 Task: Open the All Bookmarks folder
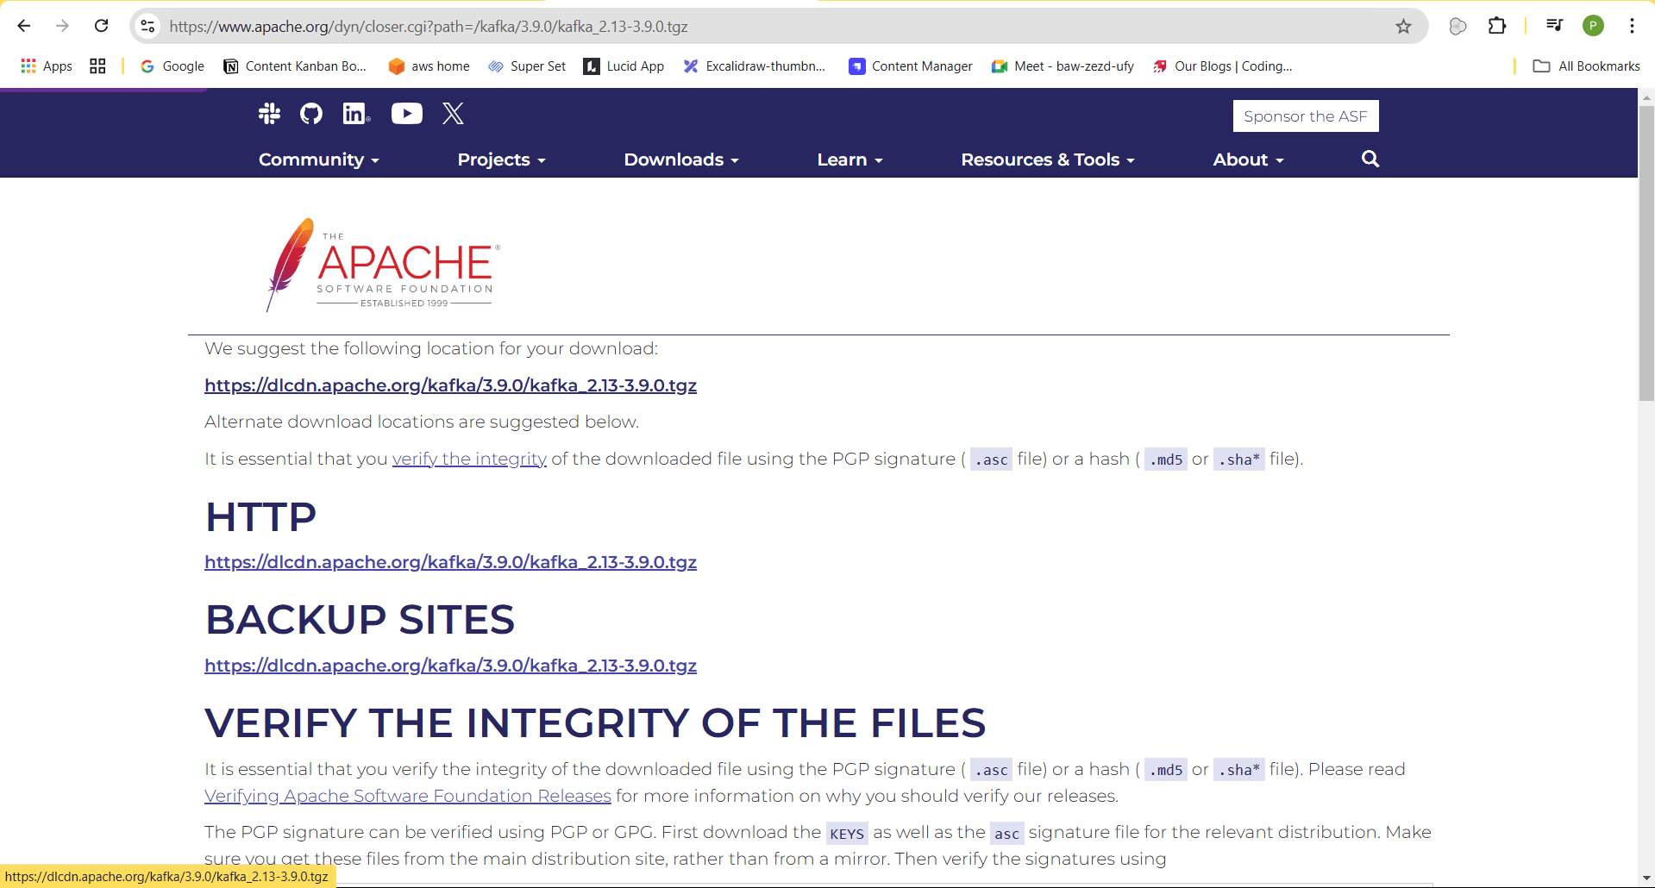(x=1587, y=66)
